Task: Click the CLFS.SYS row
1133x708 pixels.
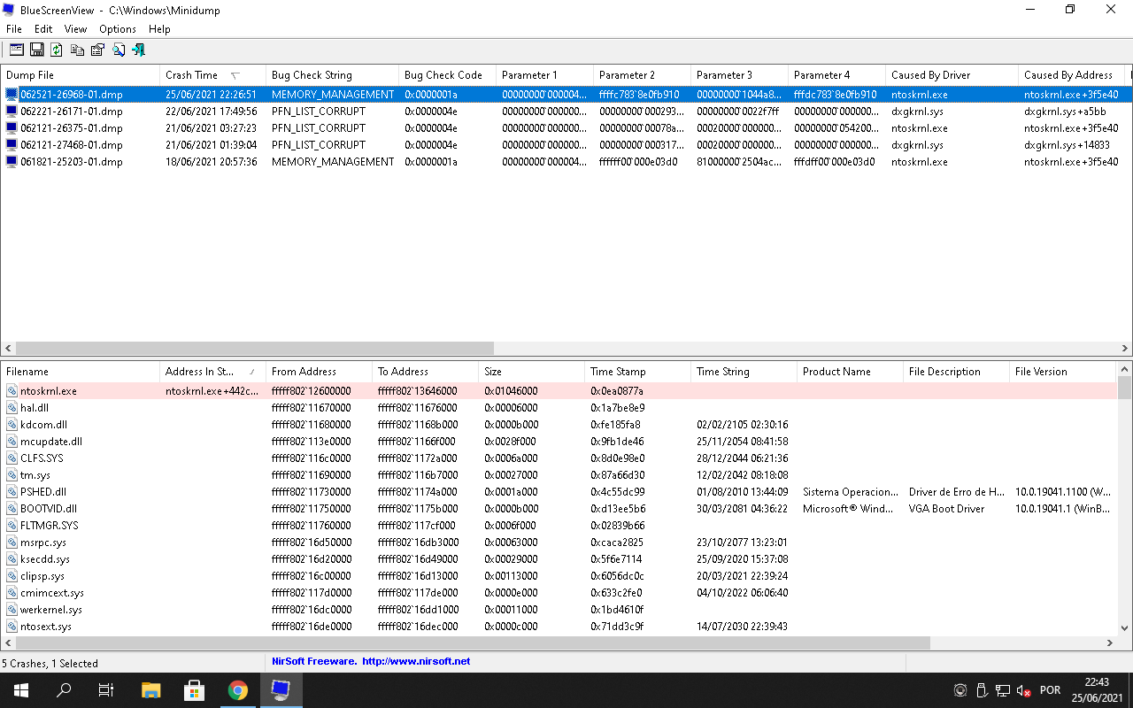Action: click(559, 458)
